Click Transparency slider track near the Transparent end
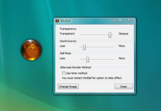Screen dimensions: 161x111 click(x=83, y=35)
